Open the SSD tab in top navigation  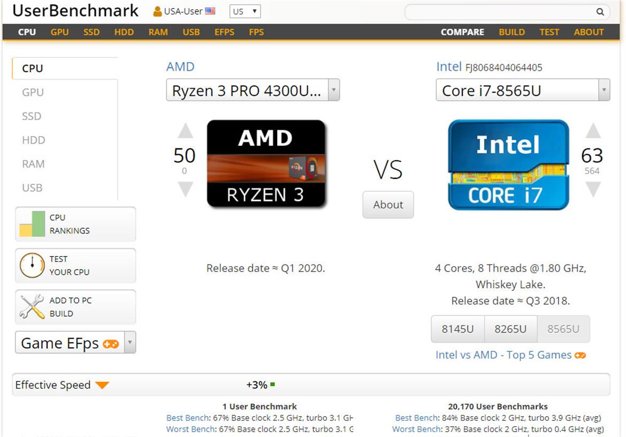pos(91,32)
